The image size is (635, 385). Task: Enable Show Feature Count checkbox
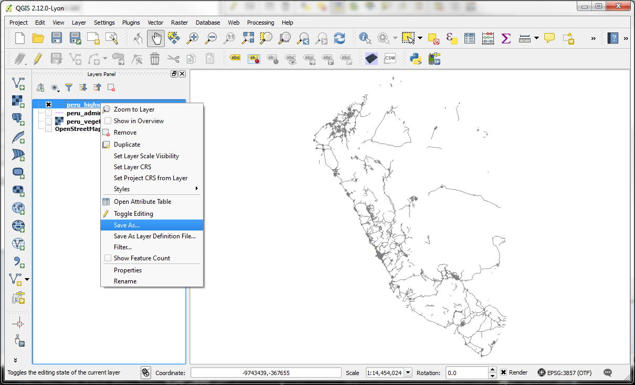(108, 258)
